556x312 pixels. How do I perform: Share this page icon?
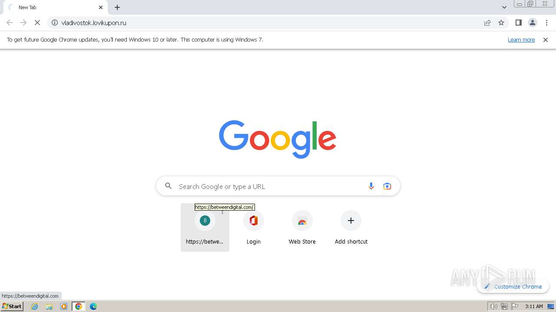click(487, 23)
